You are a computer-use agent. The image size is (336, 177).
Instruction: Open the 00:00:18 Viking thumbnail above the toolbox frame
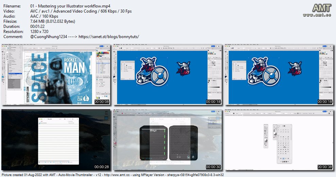279,74
